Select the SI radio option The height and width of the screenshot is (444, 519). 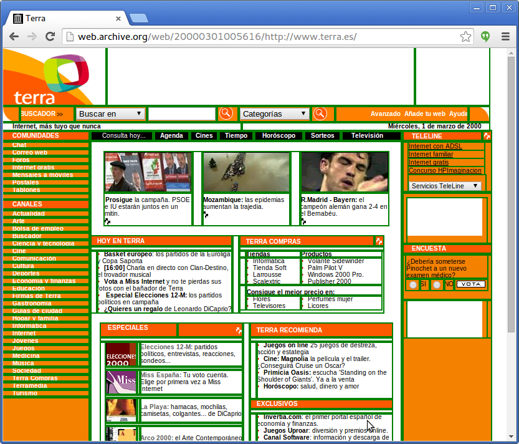click(412, 285)
